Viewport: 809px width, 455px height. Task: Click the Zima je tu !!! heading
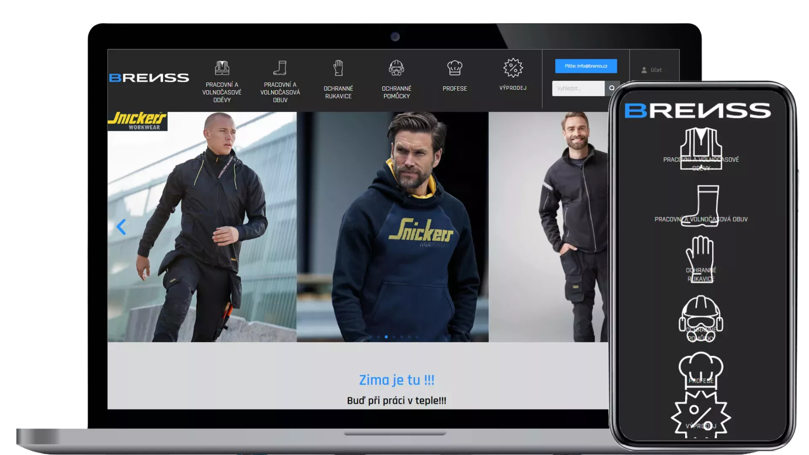(x=396, y=380)
